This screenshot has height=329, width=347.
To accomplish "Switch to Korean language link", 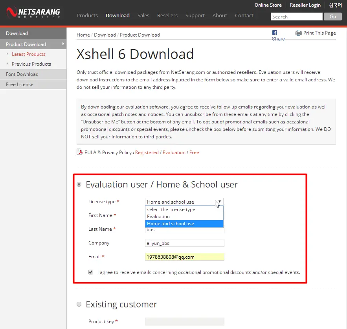I will pos(335,5).
